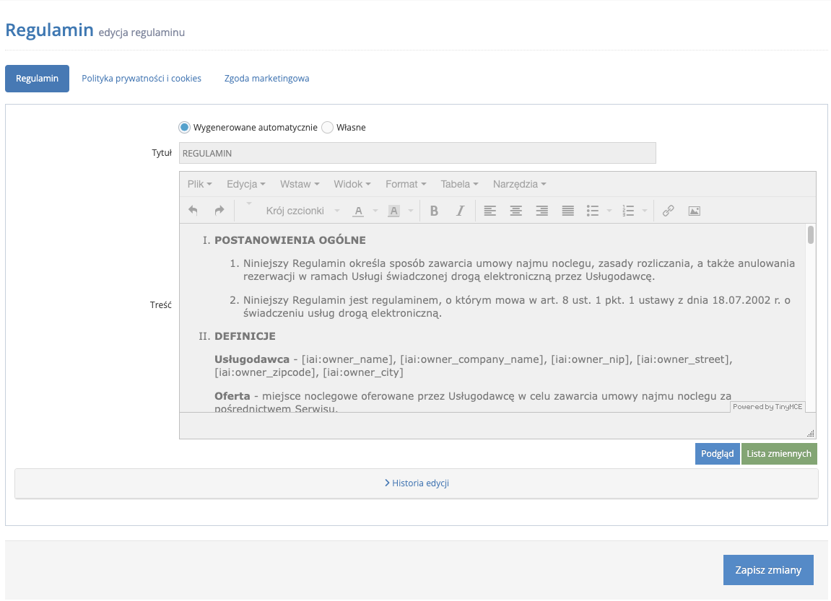
Task: Open the Narzędzia menu
Action: (x=519, y=184)
